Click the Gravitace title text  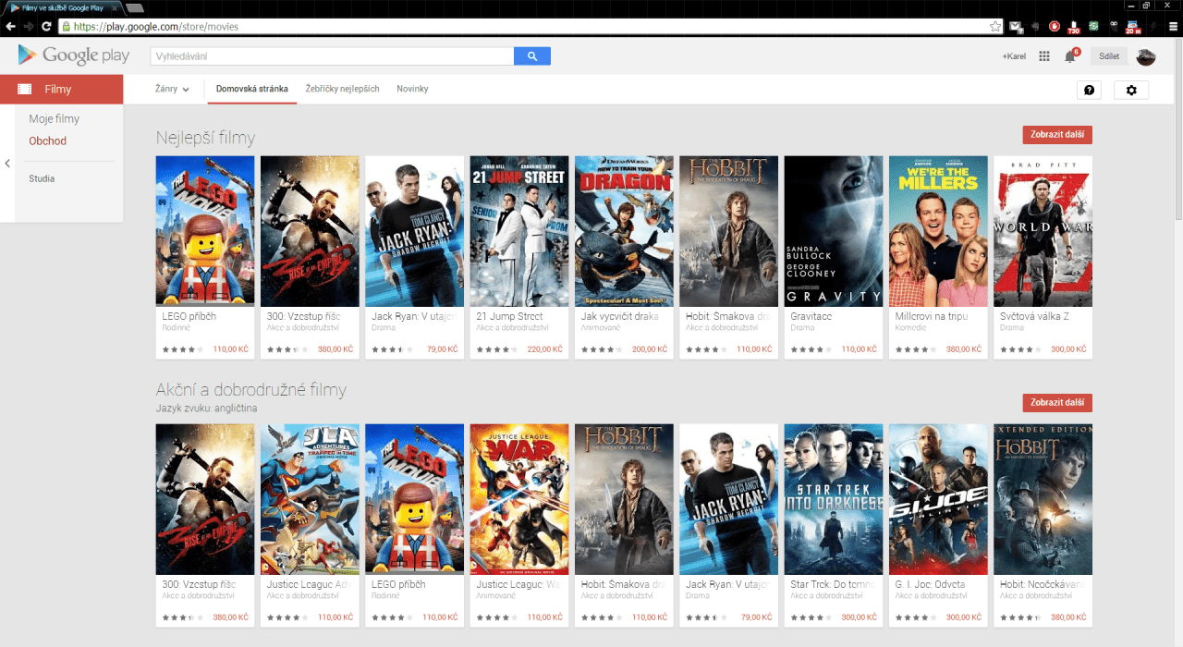coord(811,316)
